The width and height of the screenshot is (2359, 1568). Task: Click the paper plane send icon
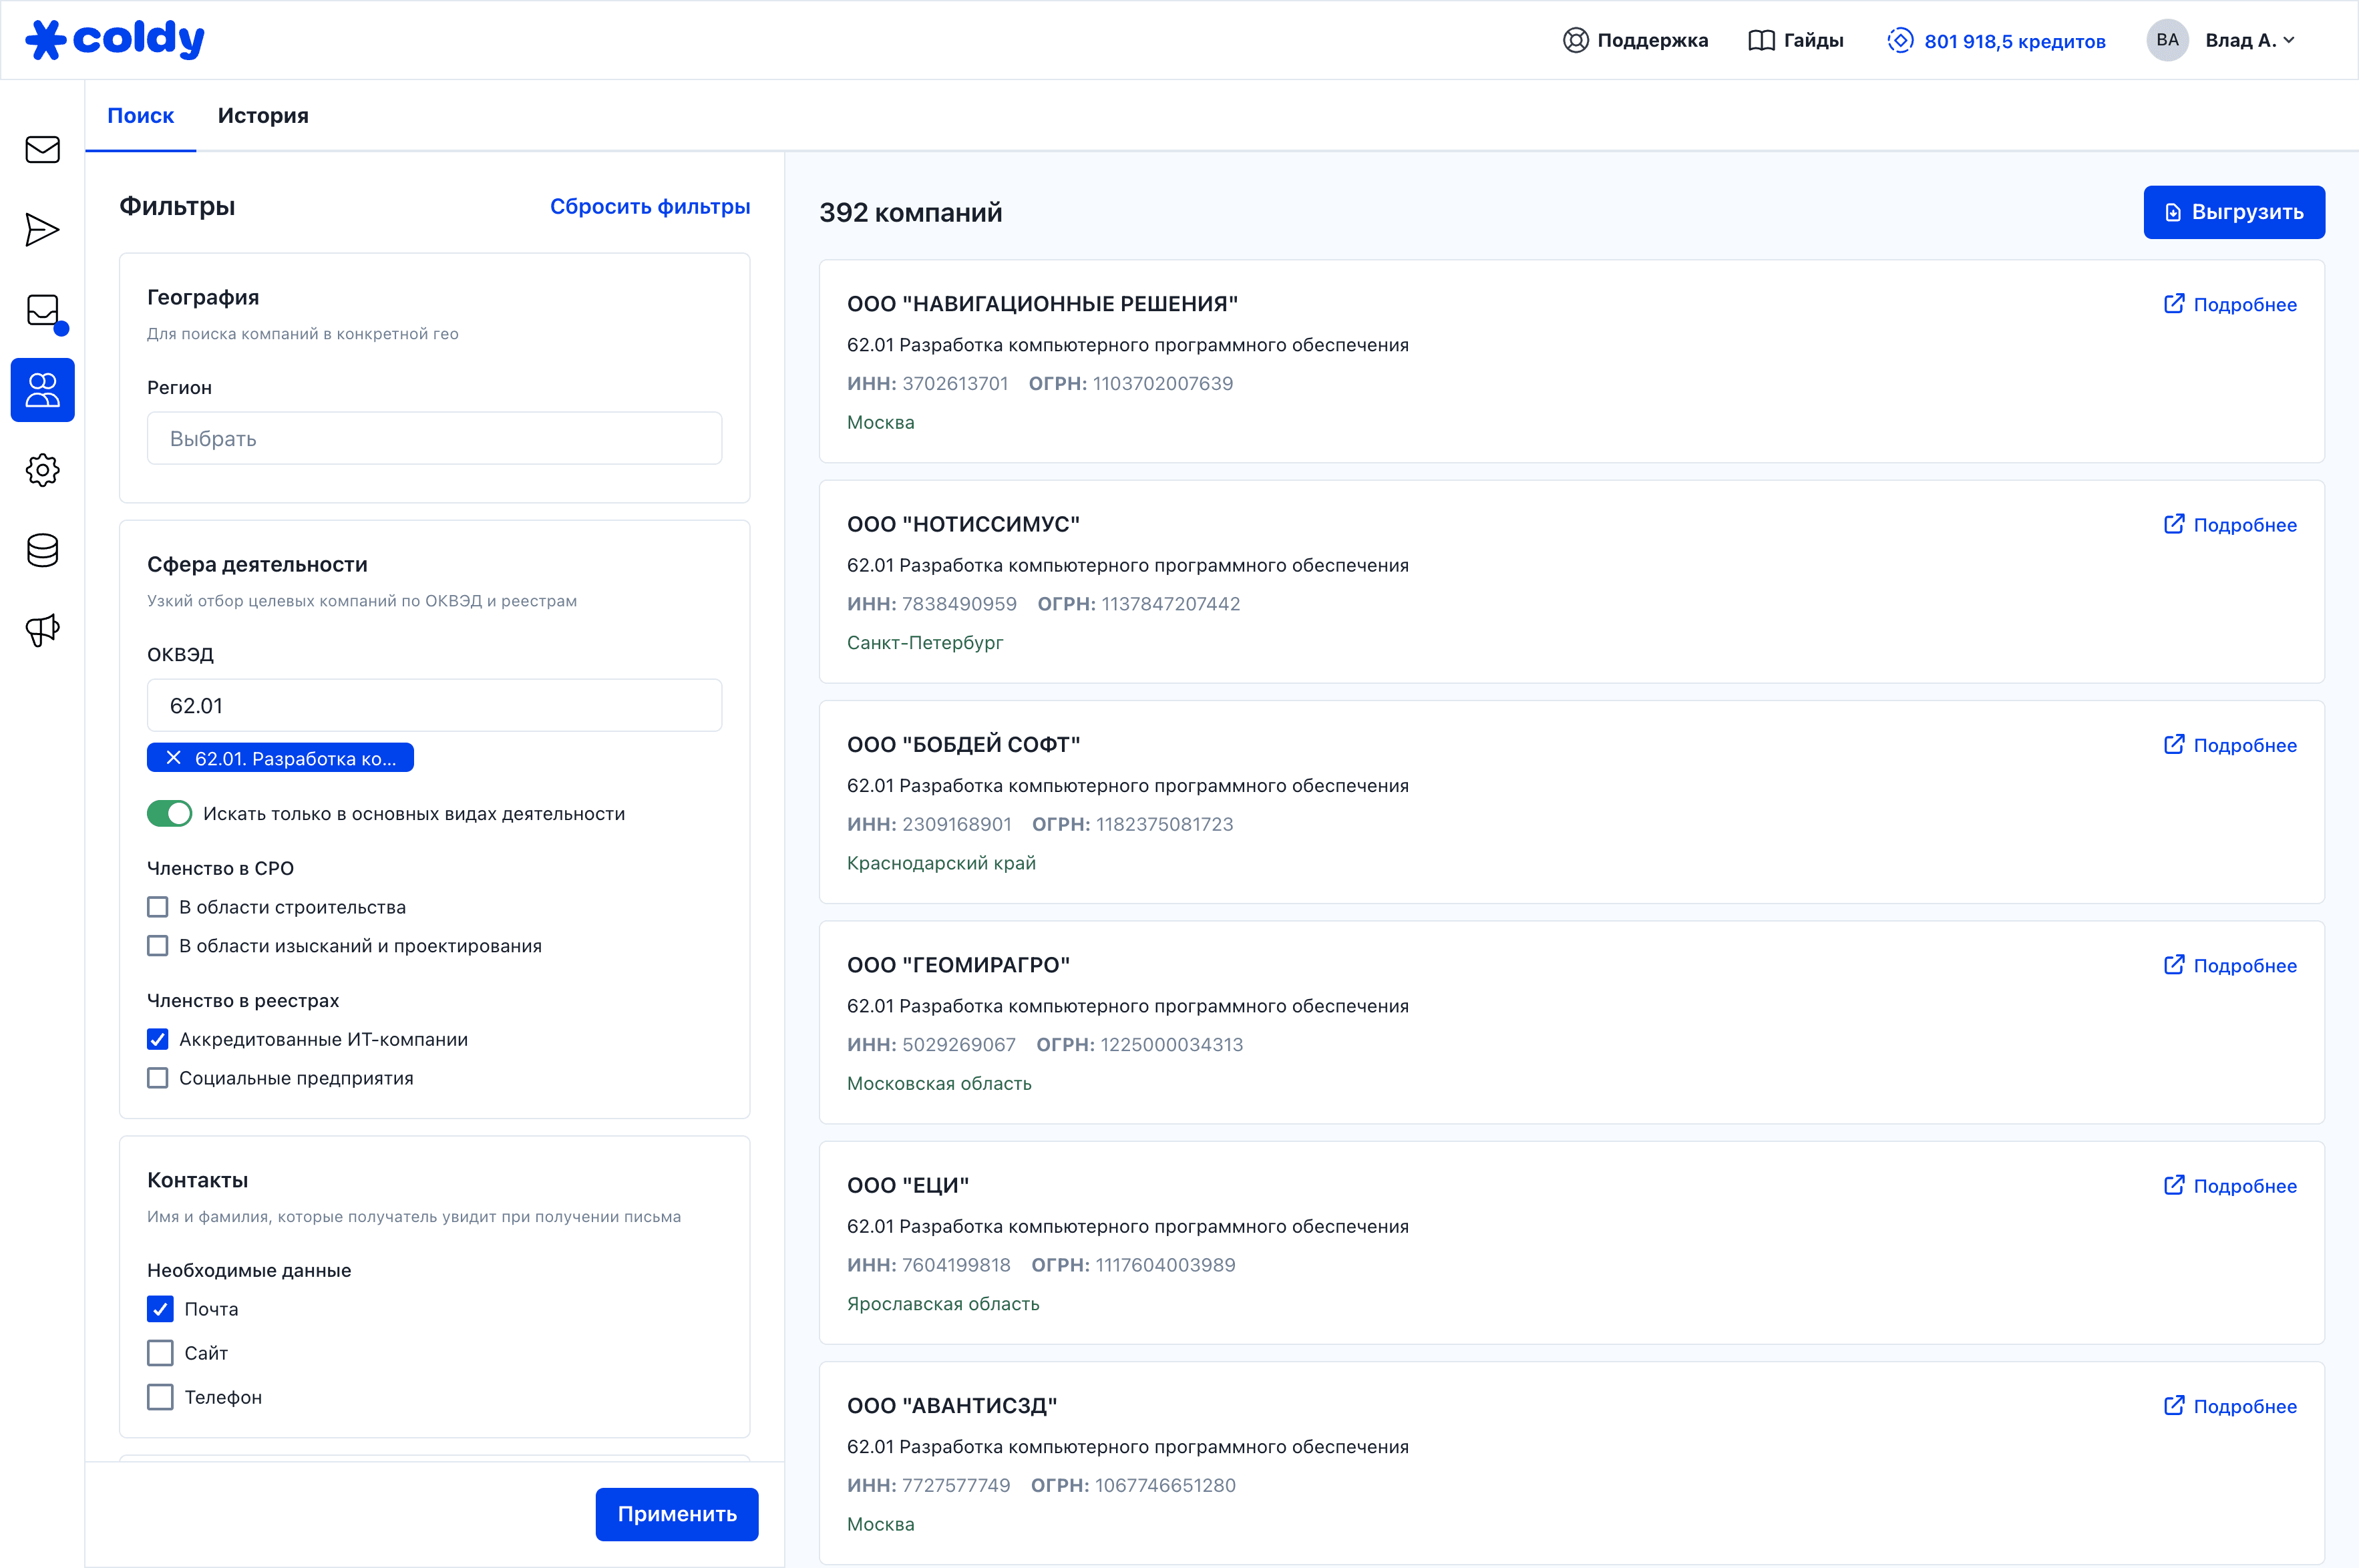click(x=42, y=230)
